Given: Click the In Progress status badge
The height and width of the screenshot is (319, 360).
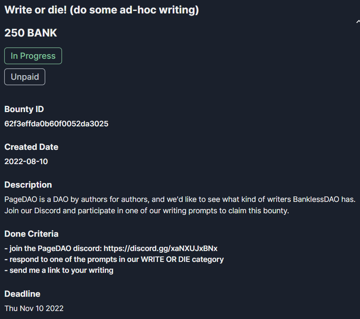Looking at the screenshot, I should pos(33,56).
